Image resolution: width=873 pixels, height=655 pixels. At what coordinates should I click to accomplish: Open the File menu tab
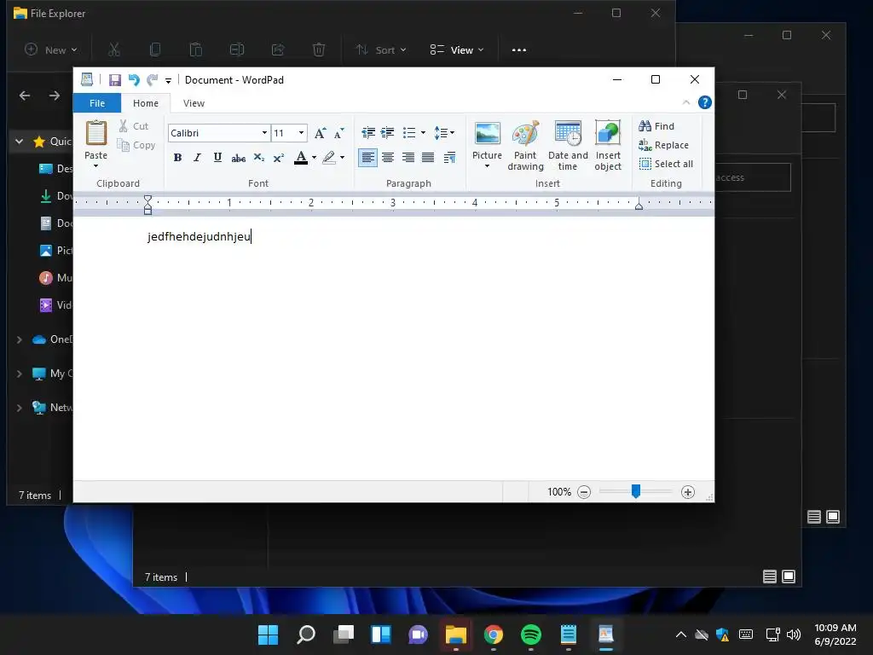pos(97,103)
